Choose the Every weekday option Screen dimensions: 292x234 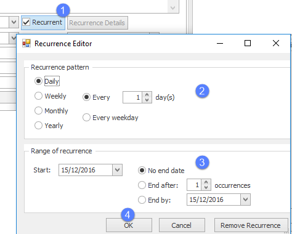(86, 118)
